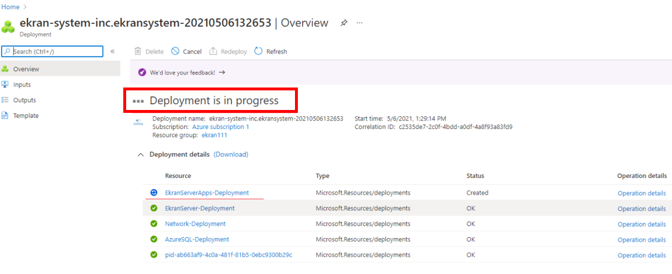This screenshot has width=672, height=274.
Task: Click the Redeploy toolbar button
Action: click(228, 52)
